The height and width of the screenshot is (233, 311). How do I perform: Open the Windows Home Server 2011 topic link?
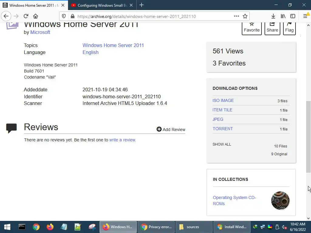pos(113,46)
